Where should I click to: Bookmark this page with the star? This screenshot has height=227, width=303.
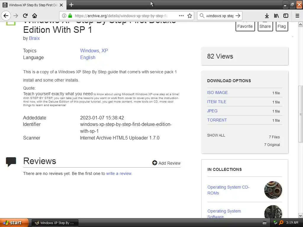click(x=190, y=16)
